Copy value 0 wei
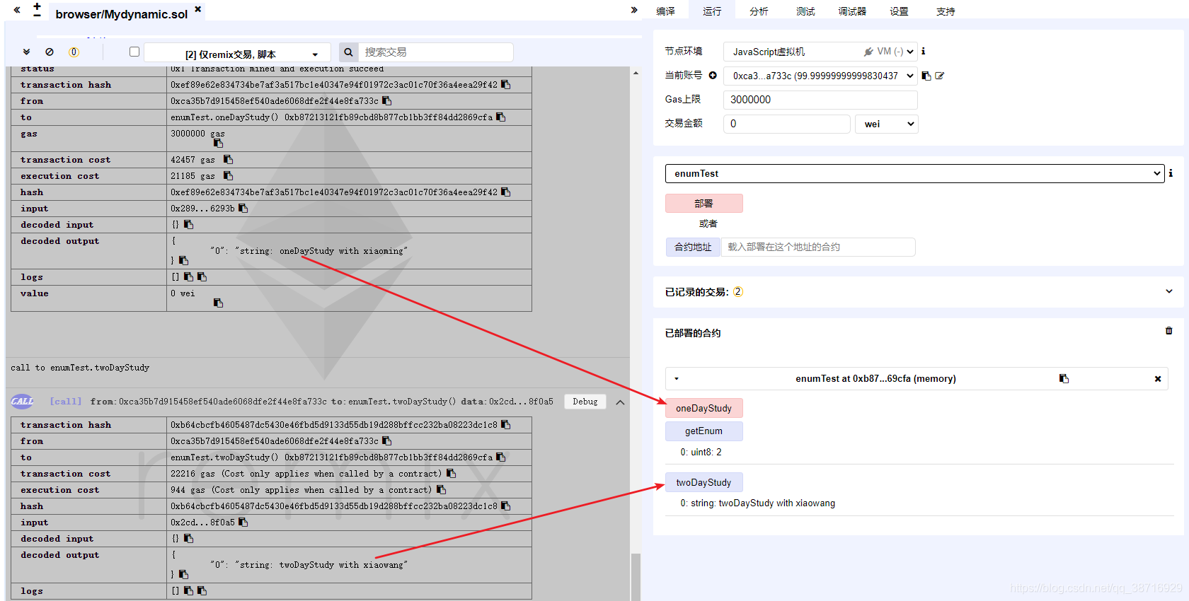This screenshot has width=1189, height=601. click(218, 303)
